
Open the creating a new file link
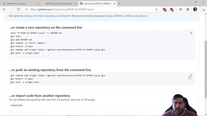(33, 16)
